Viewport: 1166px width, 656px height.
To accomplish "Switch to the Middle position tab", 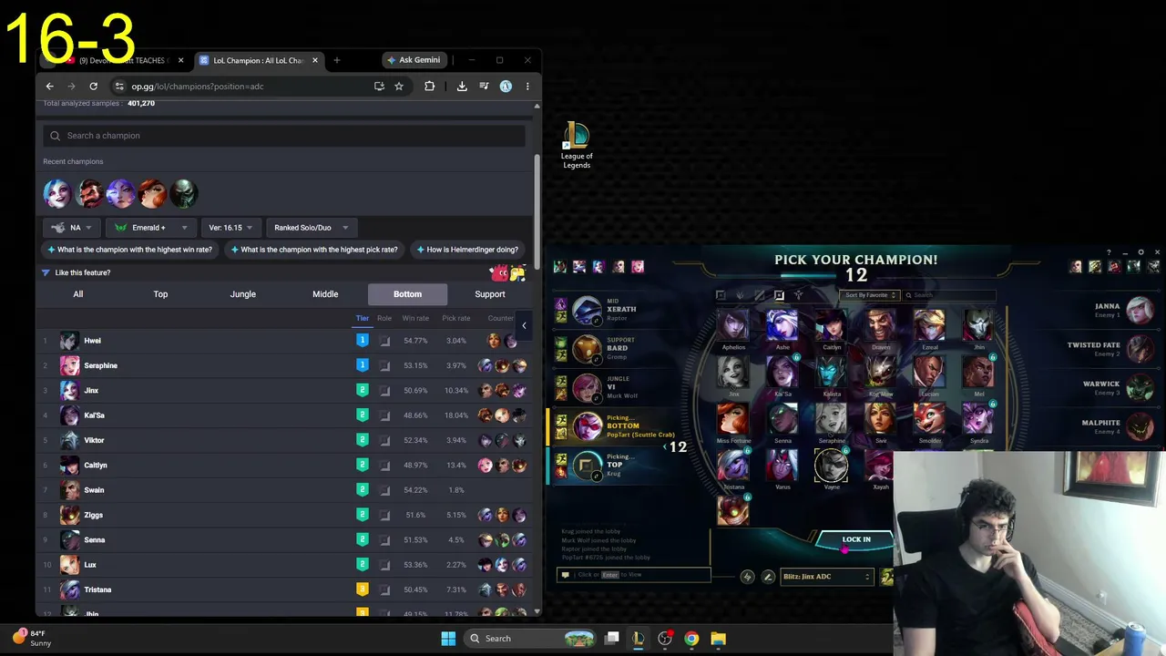I will pyautogui.click(x=325, y=294).
